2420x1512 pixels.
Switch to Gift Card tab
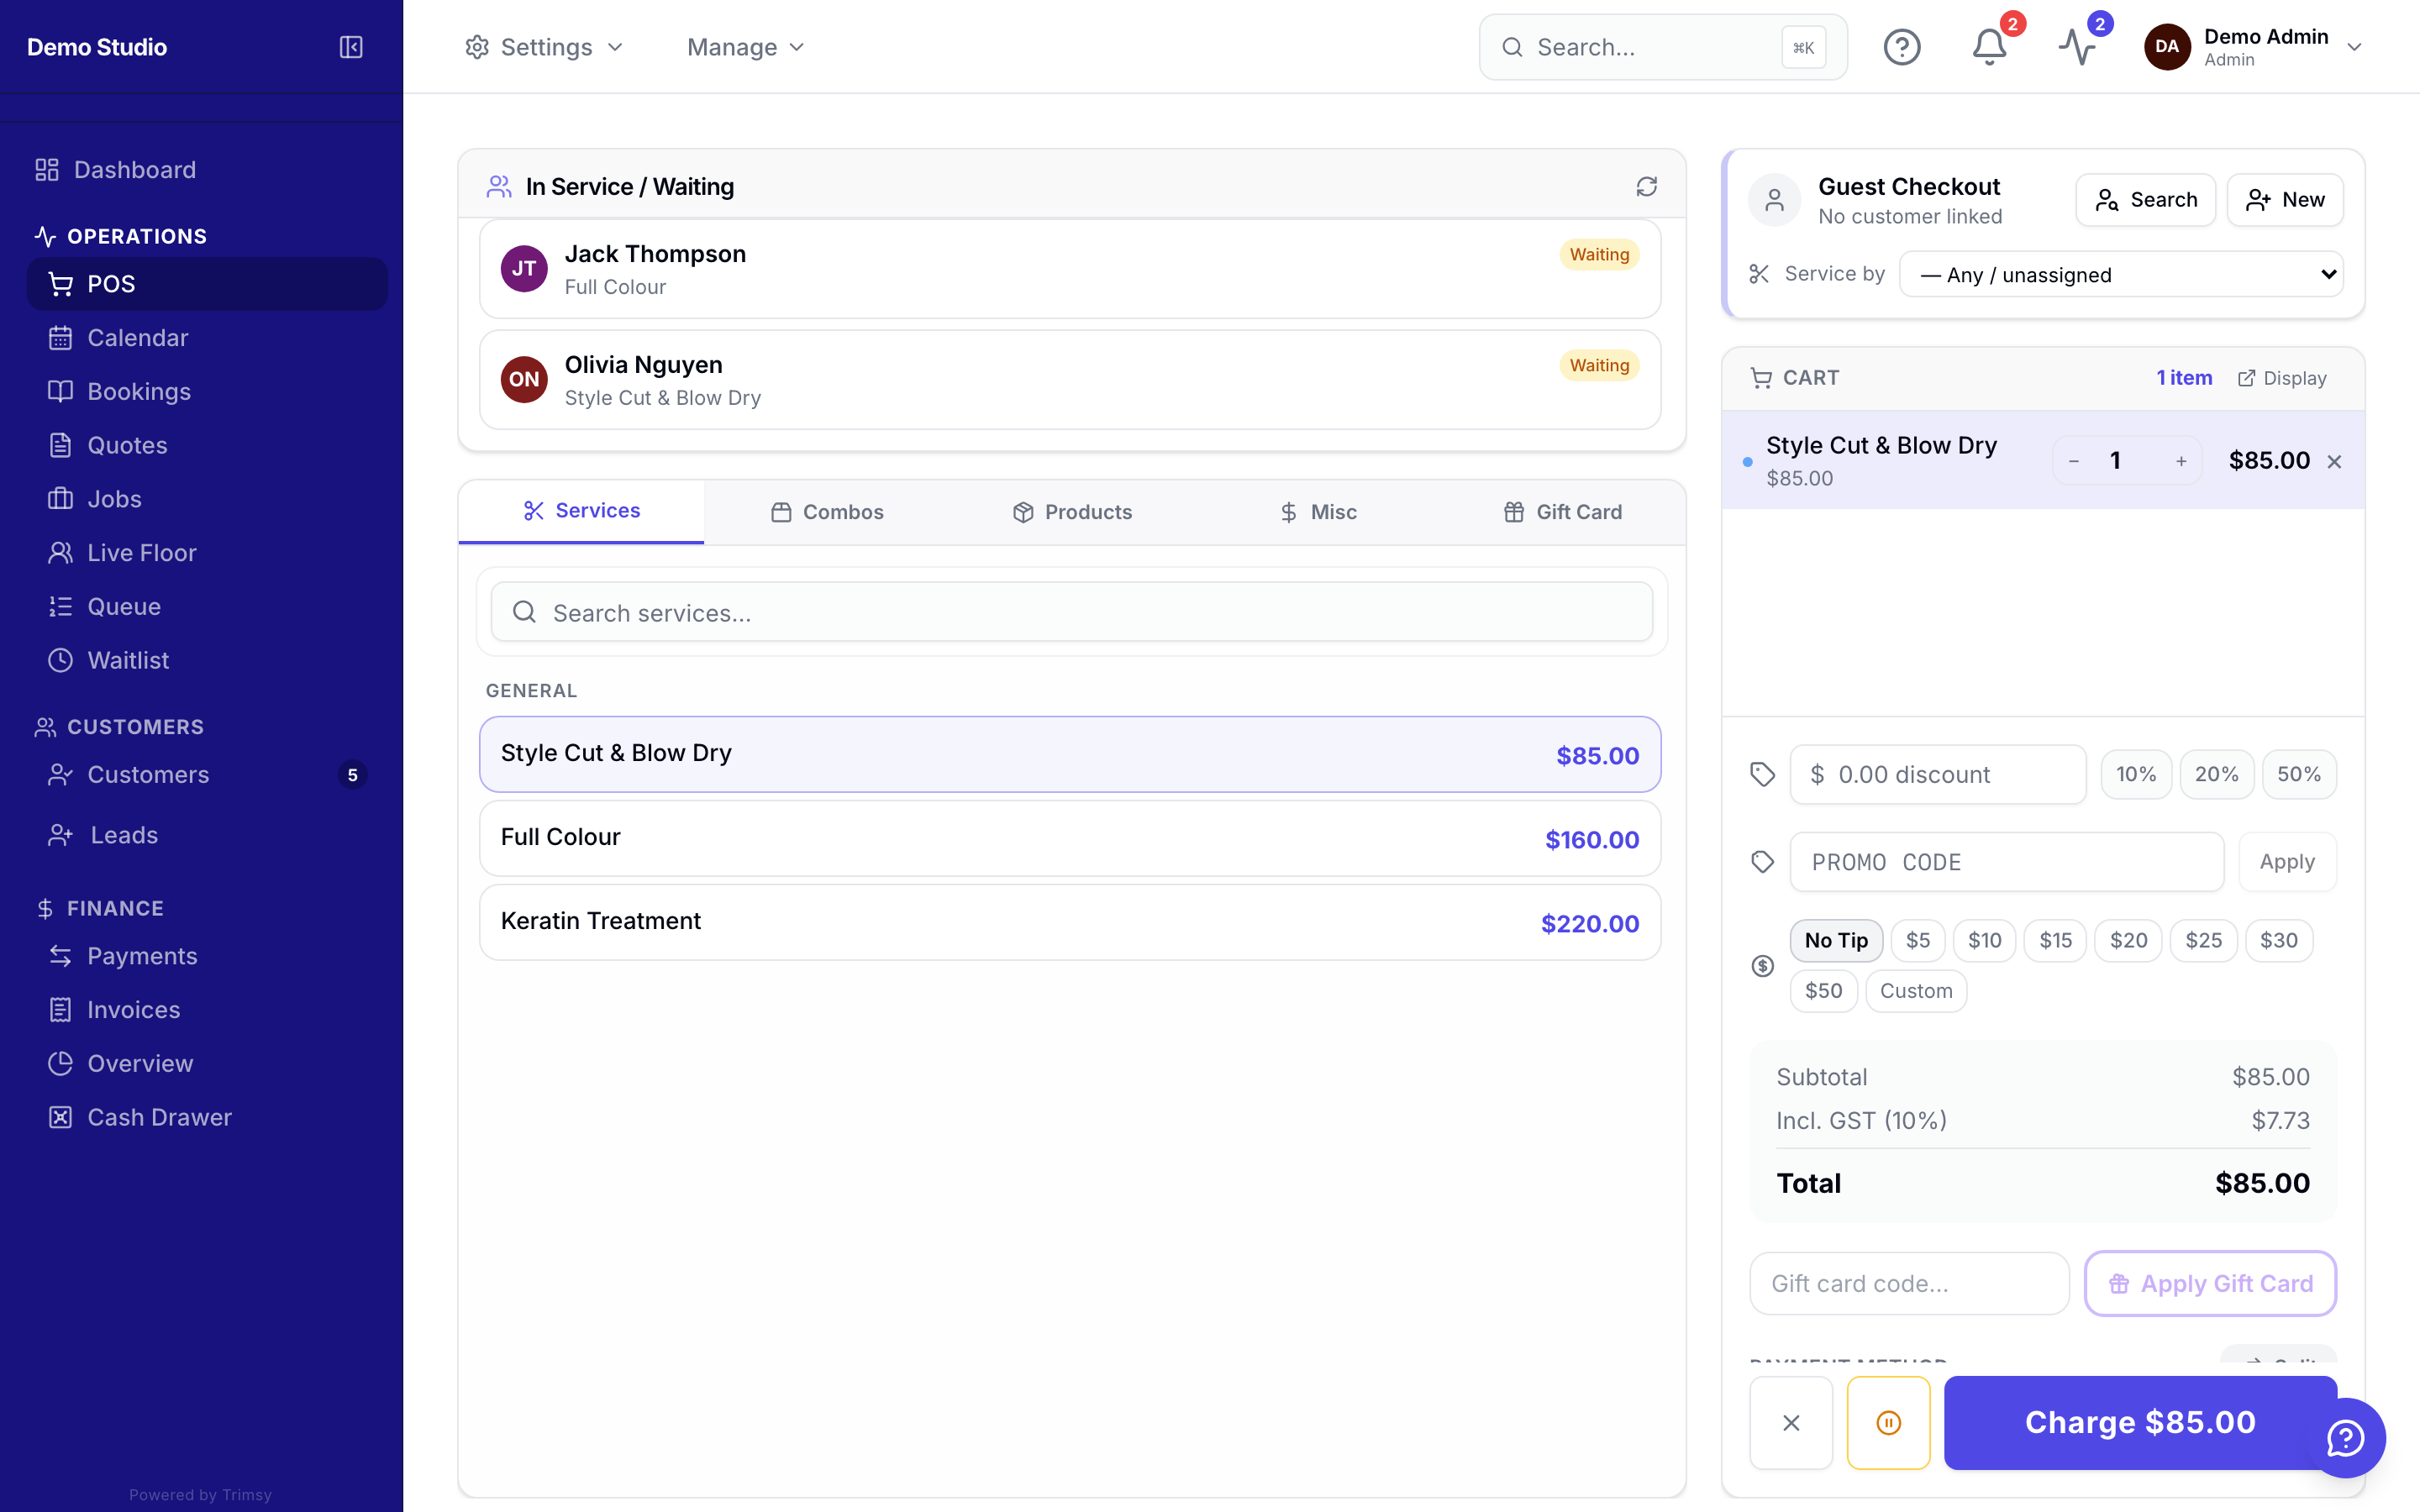click(1563, 512)
